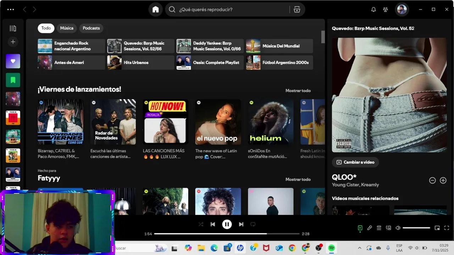Open Liked Songs heart tile

coord(13,61)
